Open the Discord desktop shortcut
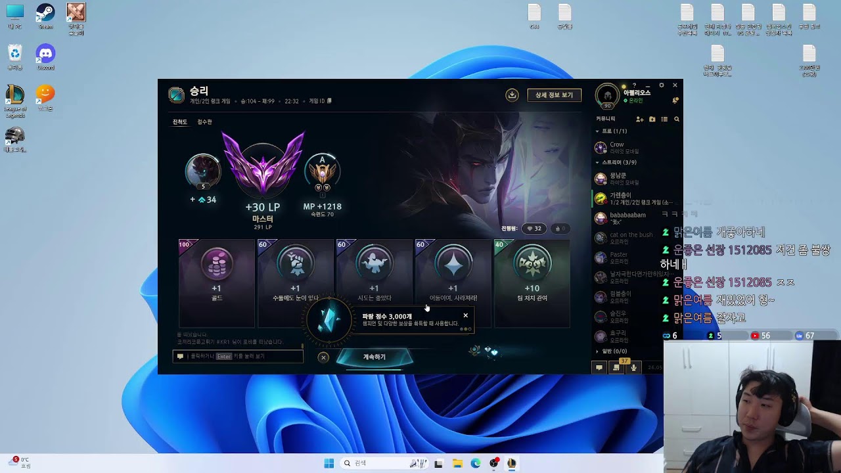841x473 pixels. (45, 56)
